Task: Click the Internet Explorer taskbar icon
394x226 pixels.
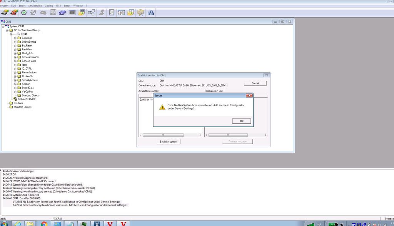Action: (17, 223)
